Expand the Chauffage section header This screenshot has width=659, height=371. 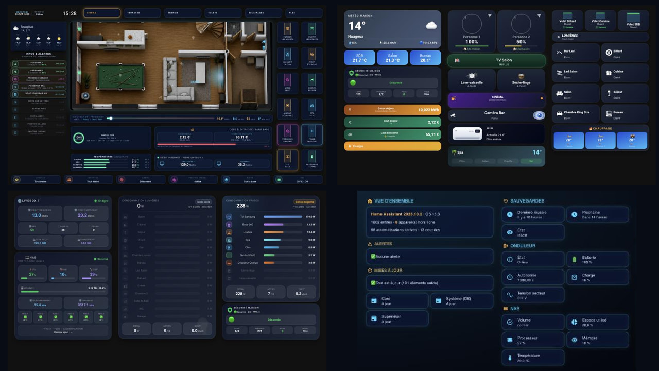[600, 128]
